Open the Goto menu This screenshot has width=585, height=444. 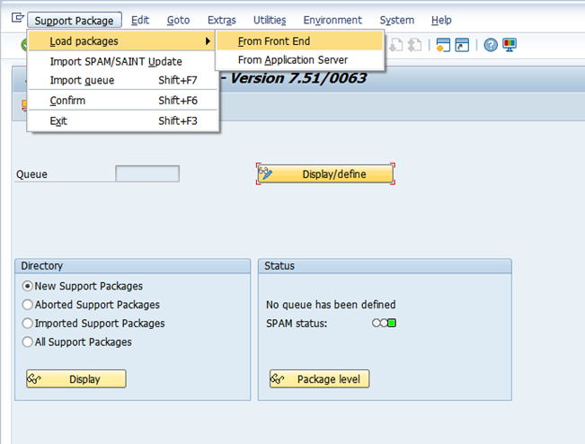point(178,20)
